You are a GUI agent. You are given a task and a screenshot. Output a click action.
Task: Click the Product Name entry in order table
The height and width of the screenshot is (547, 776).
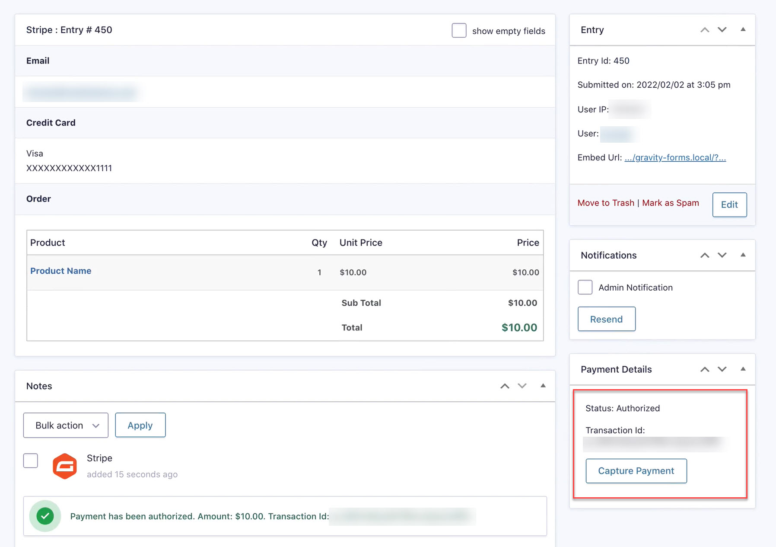tap(61, 271)
